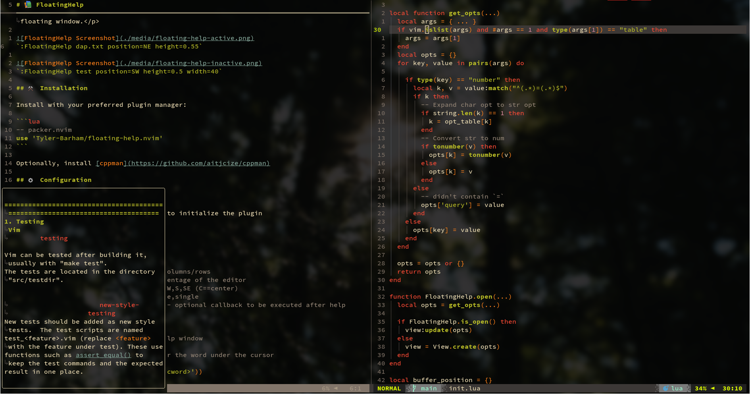
Task: Click the FloatingHelp title heading
Action: point(60,5)
